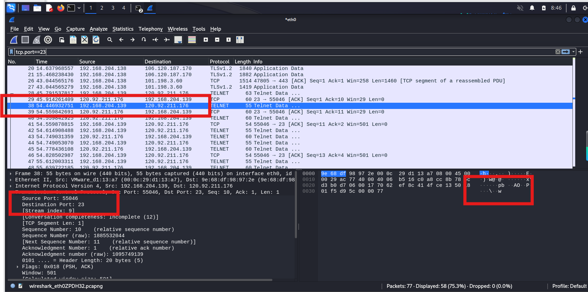Start capturing packets with the shark fin icon
This screenshot has width=588, height=292.
[14, 40]
